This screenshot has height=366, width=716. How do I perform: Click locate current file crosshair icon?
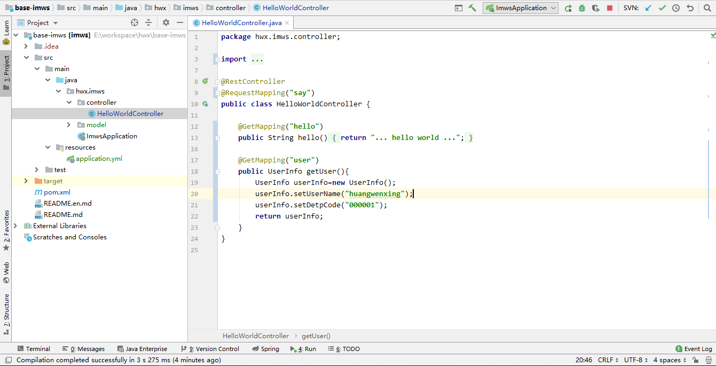(x=135, y=22)
